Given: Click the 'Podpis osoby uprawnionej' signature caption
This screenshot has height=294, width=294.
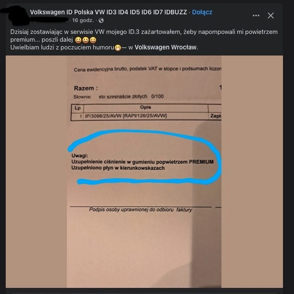Looking at the screenshot, I should (x=140, y=209).
